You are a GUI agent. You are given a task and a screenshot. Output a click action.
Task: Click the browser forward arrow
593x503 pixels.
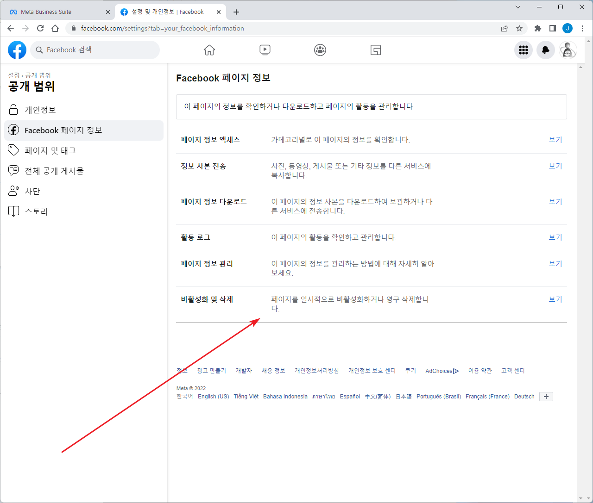(x=25, y=28)
